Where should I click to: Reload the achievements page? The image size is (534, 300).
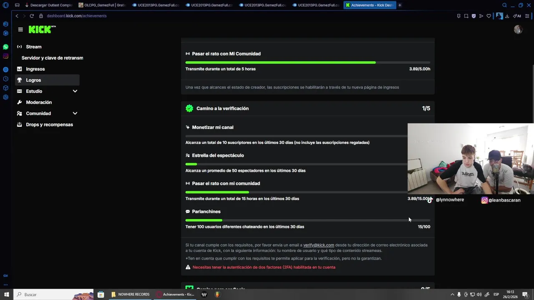pyautogui.click(x=32, y=16)
